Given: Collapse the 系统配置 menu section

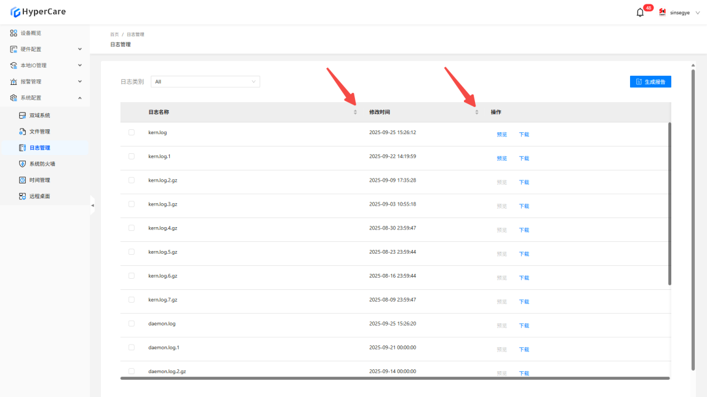Looking at the screenshot, I should [79, 98].
